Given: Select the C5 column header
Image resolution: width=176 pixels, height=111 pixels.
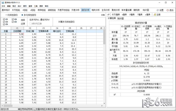Looking at the screenshot, I should (70, 28).
